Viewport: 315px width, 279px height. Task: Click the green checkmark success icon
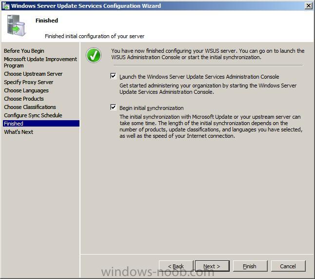click(x=94, y=55)
